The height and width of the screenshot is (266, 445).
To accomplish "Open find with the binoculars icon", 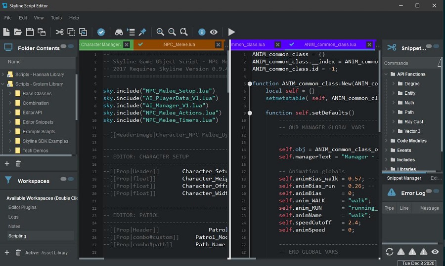I will (119, 32).
